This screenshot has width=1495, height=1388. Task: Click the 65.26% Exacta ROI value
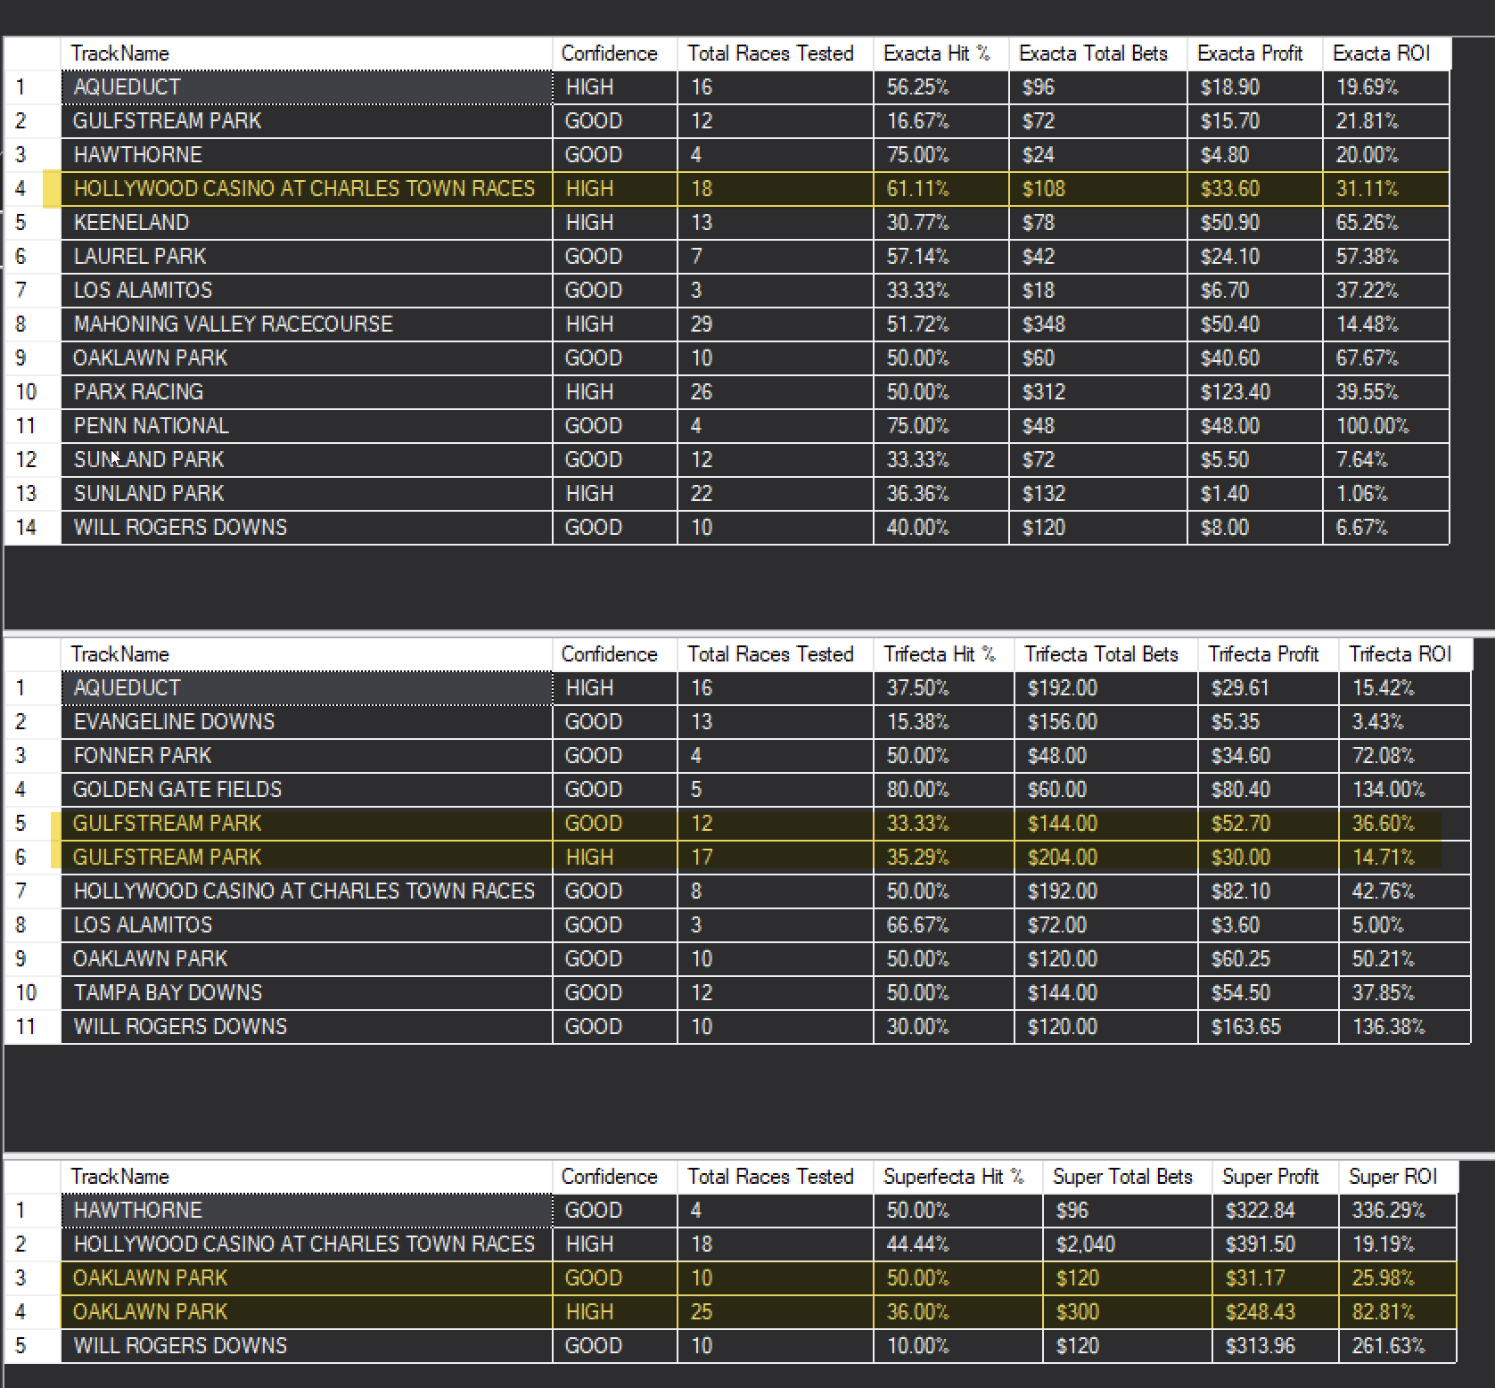point(1386,223)
